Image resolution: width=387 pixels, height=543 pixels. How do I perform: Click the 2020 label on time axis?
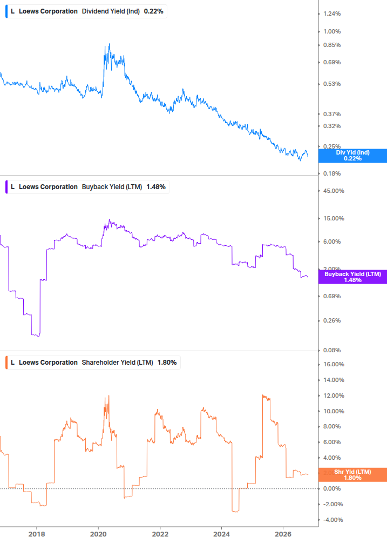pyautogui.click(x=98, y=534)
